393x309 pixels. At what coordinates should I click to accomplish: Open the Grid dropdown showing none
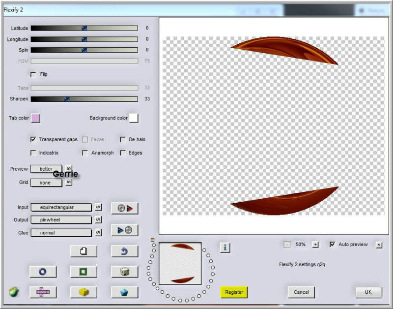click(x=46, y=183)
